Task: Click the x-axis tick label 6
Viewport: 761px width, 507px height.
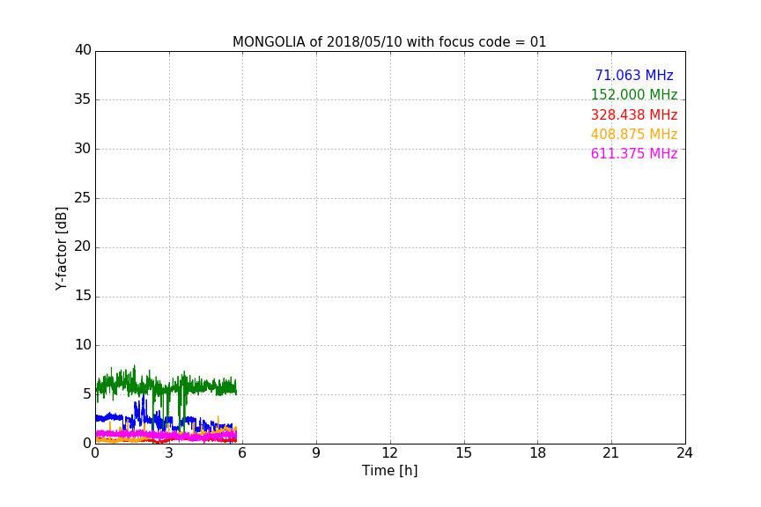Action: (x=242, y=453)
